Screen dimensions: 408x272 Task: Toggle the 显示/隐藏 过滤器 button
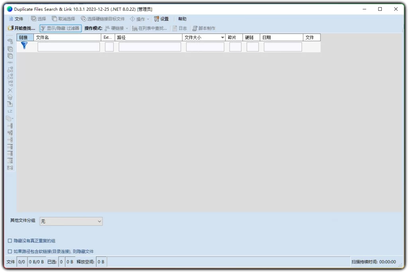[x=61, y=28]
